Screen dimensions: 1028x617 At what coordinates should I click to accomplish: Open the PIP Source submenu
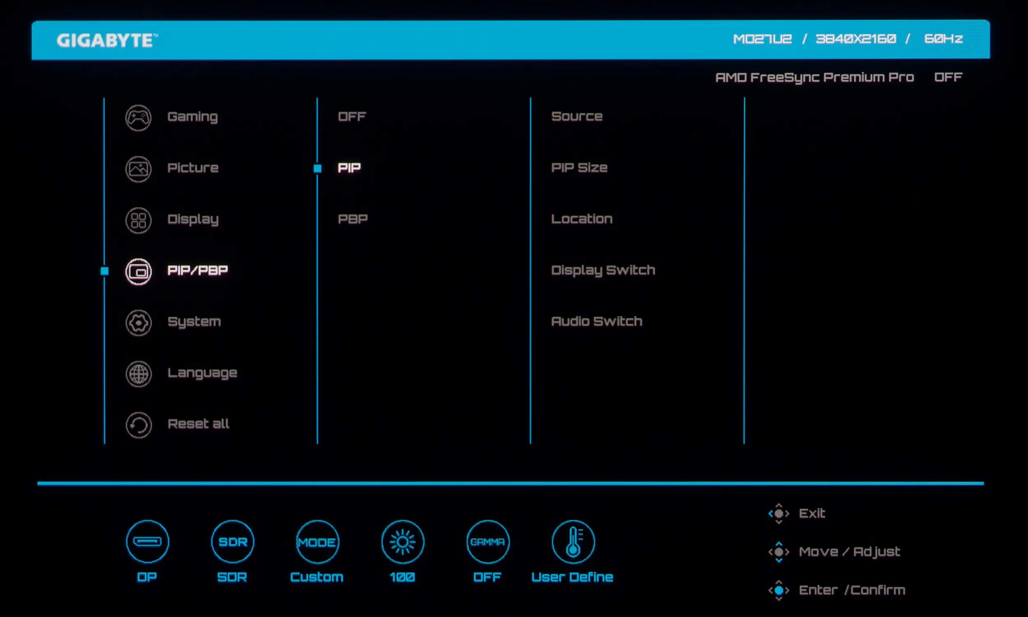pos(577,116)
